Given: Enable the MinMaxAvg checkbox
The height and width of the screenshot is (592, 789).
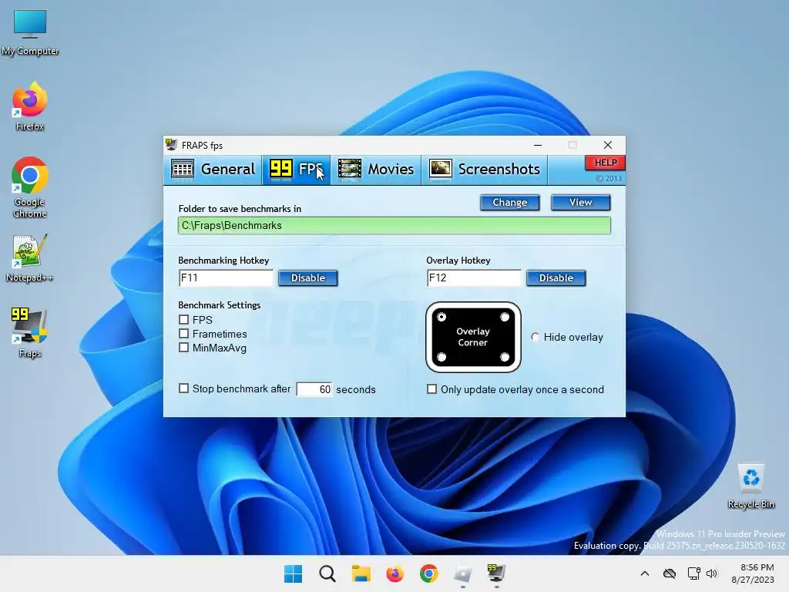Looking at the screenshot, I should tap(183, 348).
